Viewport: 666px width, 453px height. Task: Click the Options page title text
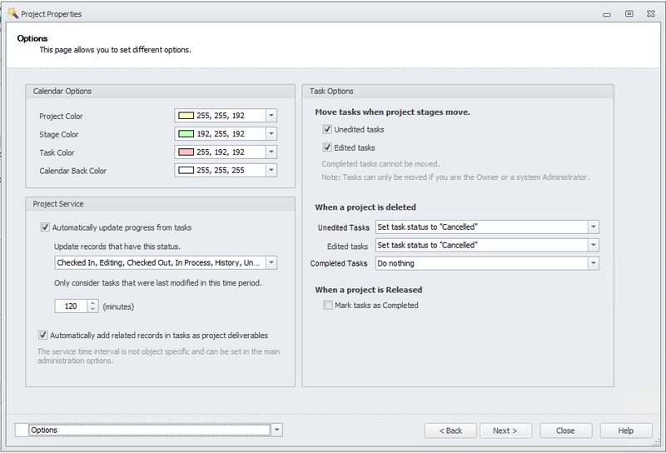(x=32, y=38)
